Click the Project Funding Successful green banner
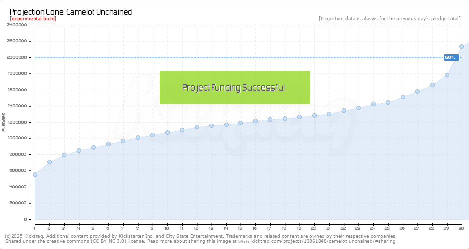469x249 pixels. point(234,88)
